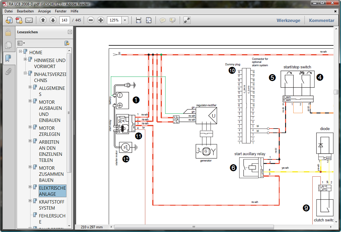Open the Fenster menu
341x232 pixels.
click(x=61, y=11)
